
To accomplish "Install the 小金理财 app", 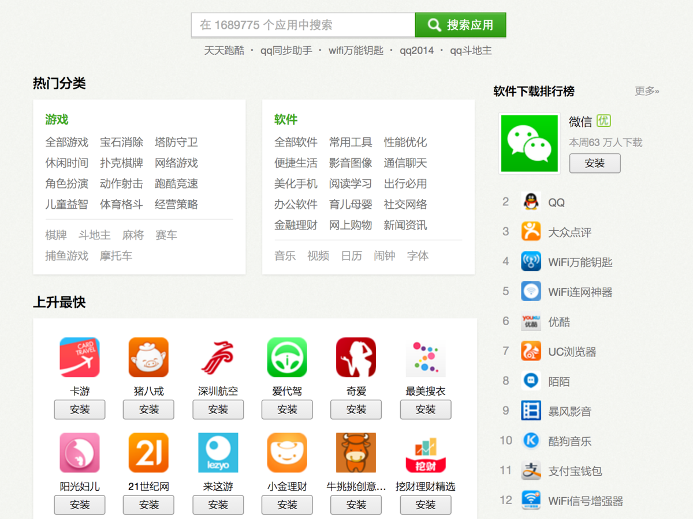I will point(287,505).
